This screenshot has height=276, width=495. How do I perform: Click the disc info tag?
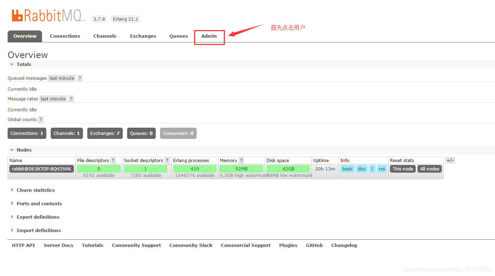(x=362, y=169)
